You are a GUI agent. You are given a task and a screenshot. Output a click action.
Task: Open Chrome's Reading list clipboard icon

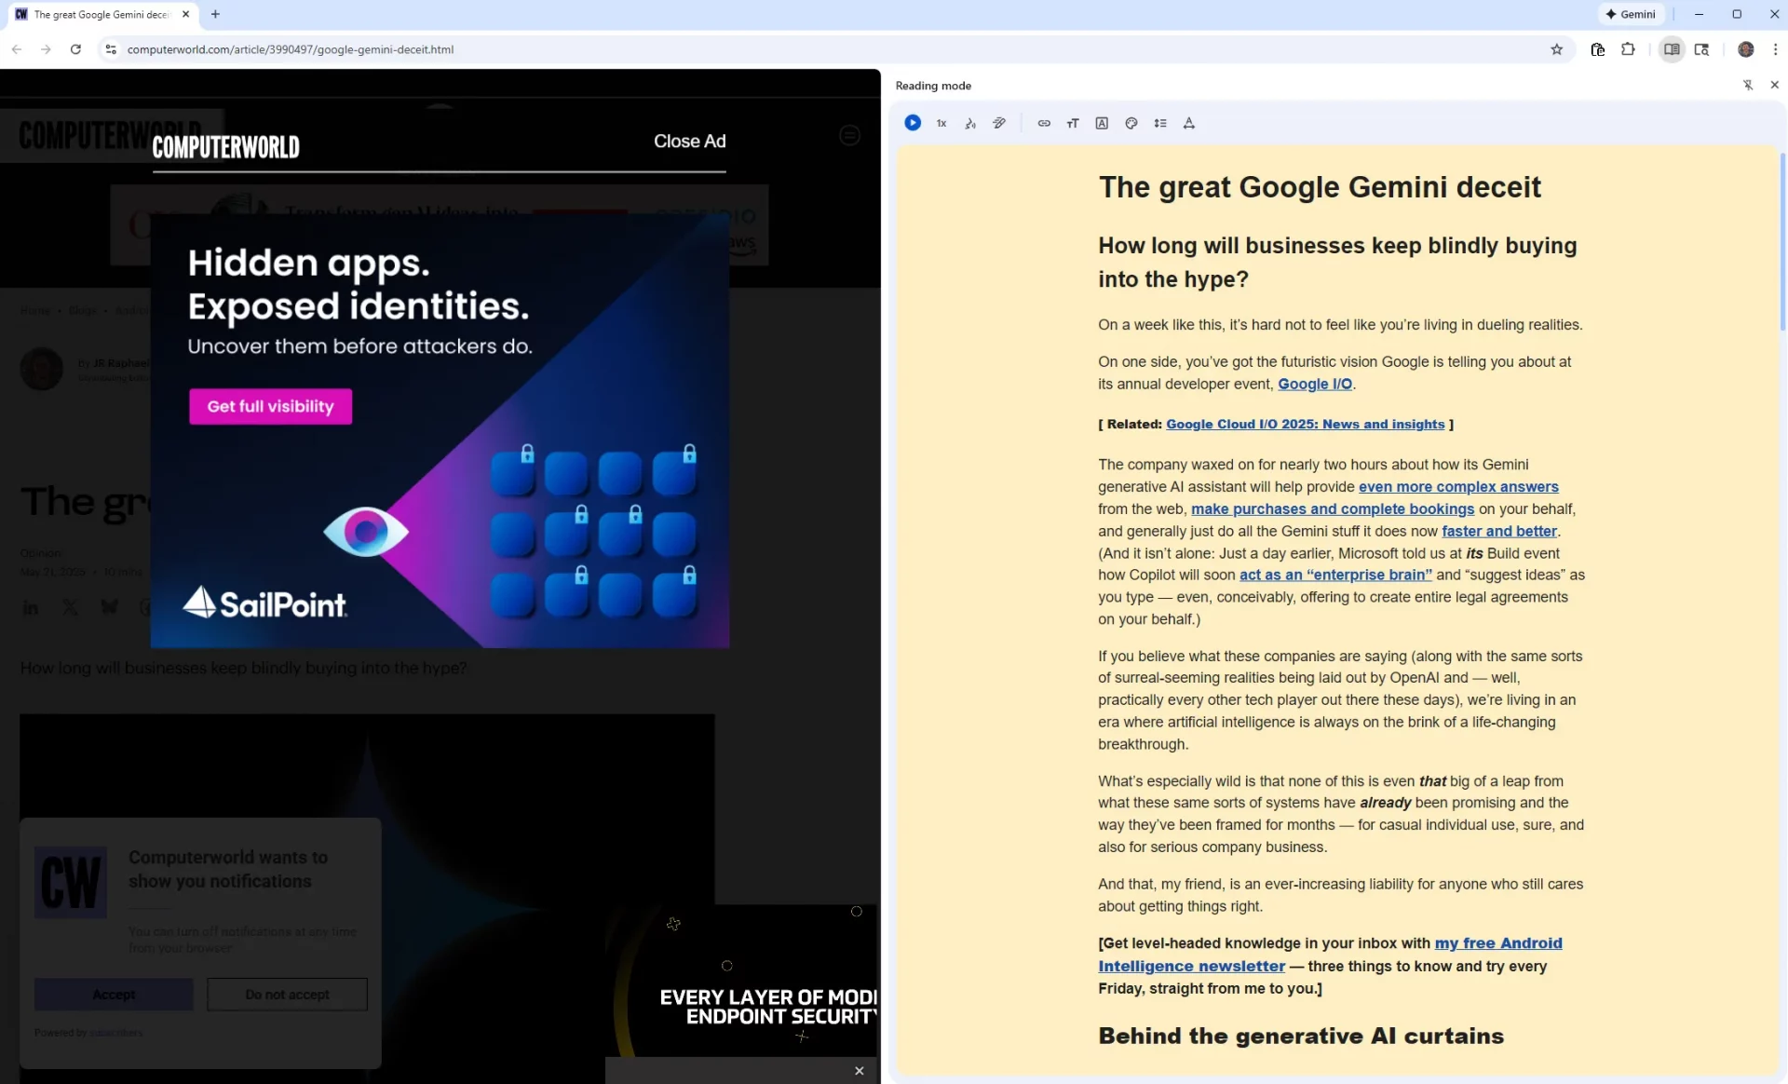[x=1598, y=49]
